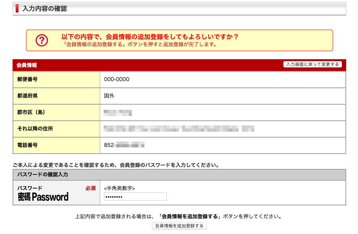Select the 000-0000 postal code value
Screen dimensions: 358x234
pyautogui.click(x=117, y=79)
